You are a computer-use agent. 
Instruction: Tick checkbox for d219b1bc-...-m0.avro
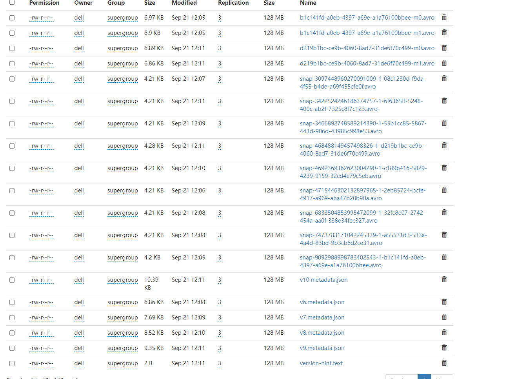(x=12, y=49)
